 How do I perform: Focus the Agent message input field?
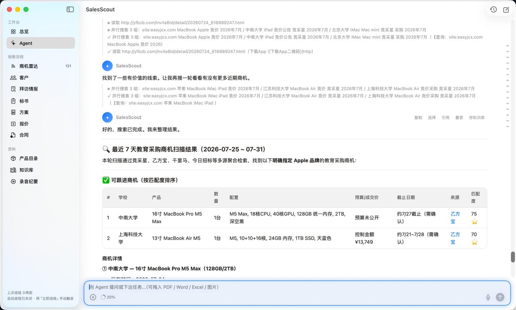[x=297, y=287]
